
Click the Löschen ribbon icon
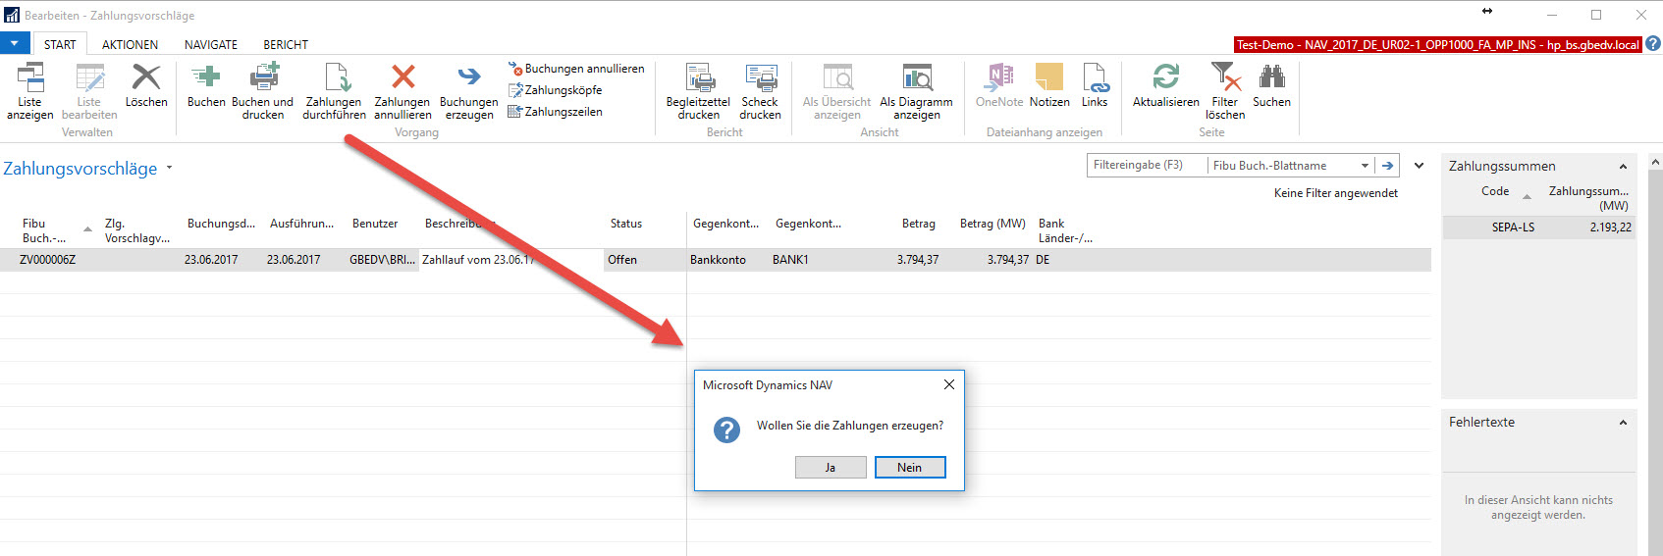click(x=146, y=76)
